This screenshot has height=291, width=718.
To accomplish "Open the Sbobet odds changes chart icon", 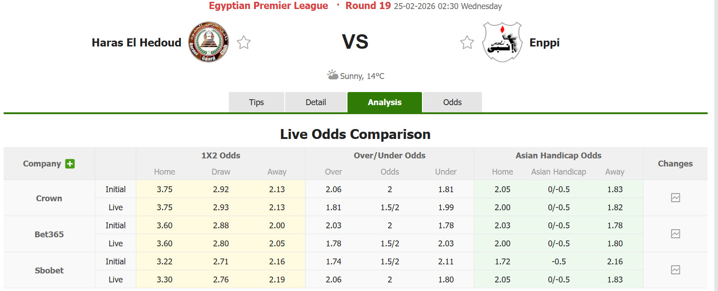I will click(675, 270).
